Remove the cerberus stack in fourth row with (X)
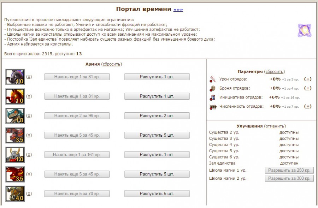Screen dimensions: 318x208 (29, 135)
